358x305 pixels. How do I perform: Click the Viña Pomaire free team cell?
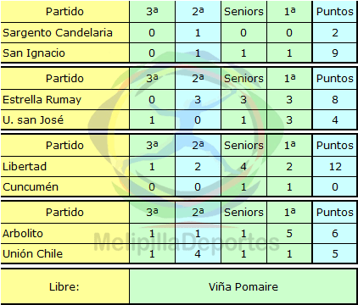243,286
